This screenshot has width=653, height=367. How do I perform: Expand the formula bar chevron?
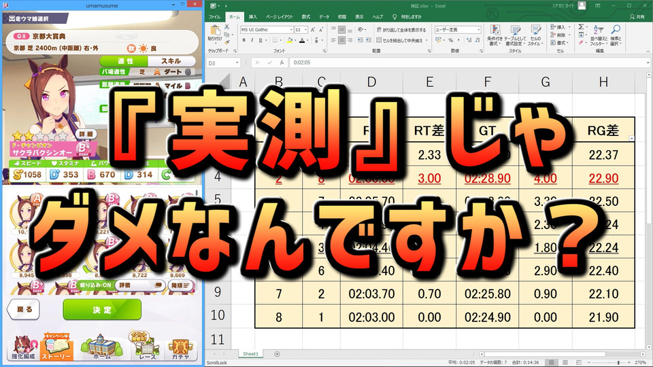click(648, 63)
